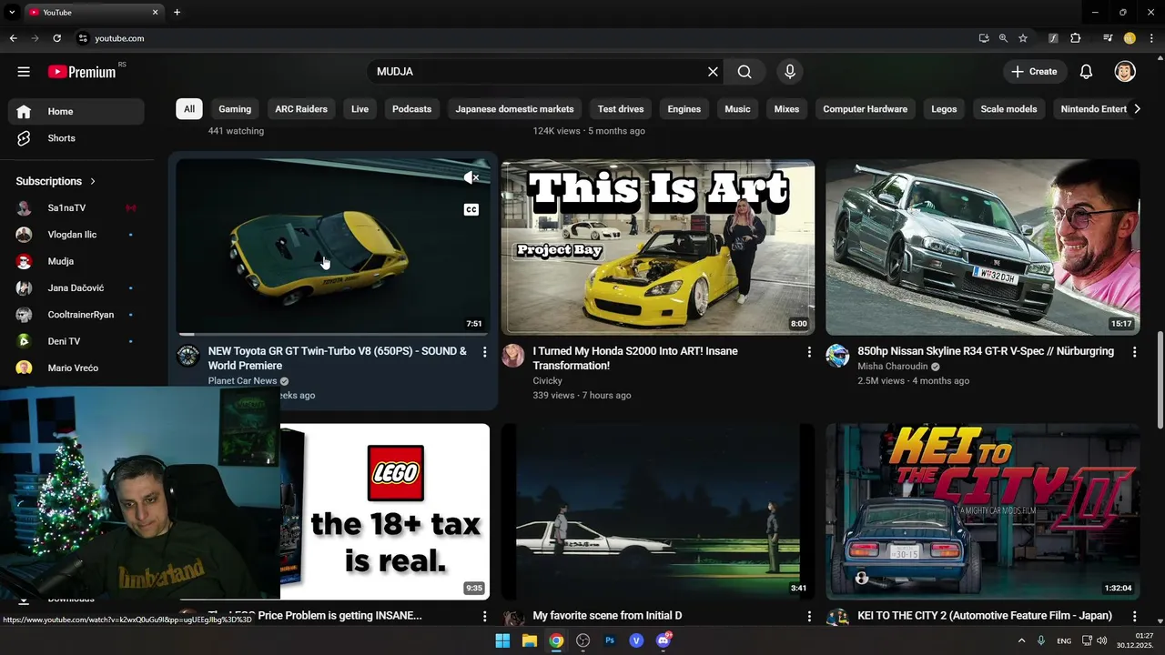Image resolution: width=1165 pixels, height=655 pixels.
Task: Open the Civicky channel avatar
Action: point(513,356)
